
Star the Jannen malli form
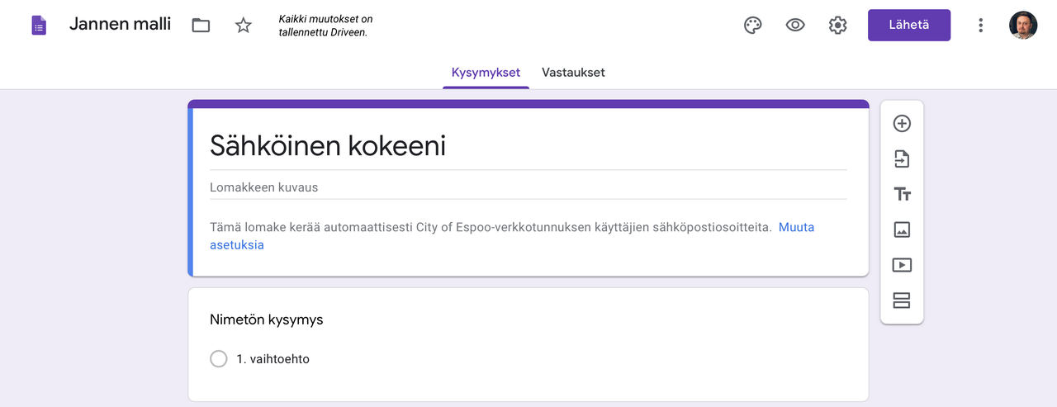point(243,25)
